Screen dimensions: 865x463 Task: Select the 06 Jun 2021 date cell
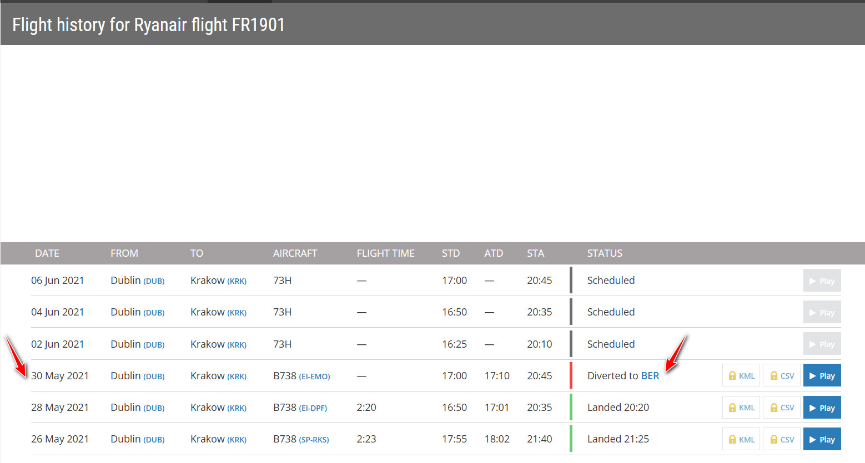click(x=58, y=281)
